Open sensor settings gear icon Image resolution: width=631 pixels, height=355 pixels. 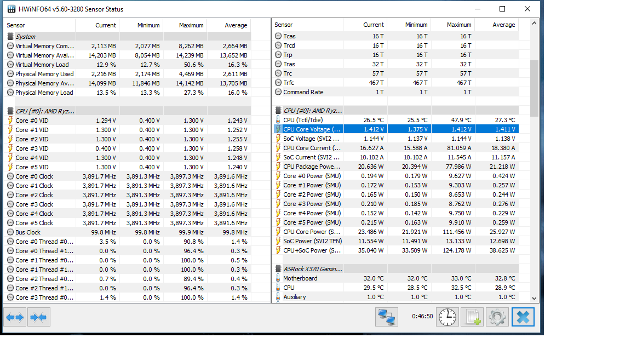pos(497,317)
